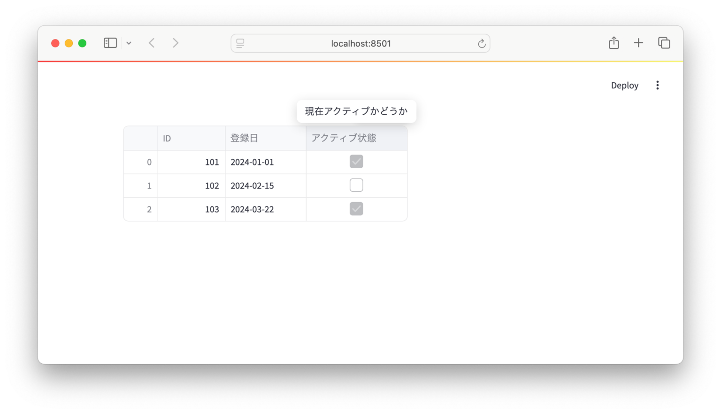Click the website settings icon in address bar
This screenshot has width=721, height=414.
pos(240,43)
